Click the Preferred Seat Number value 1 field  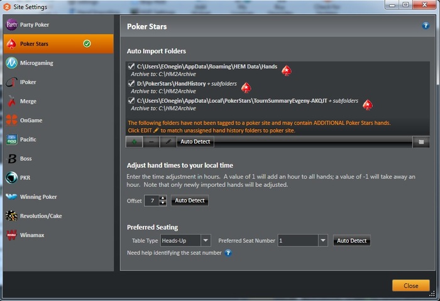(x=298, y=241)
